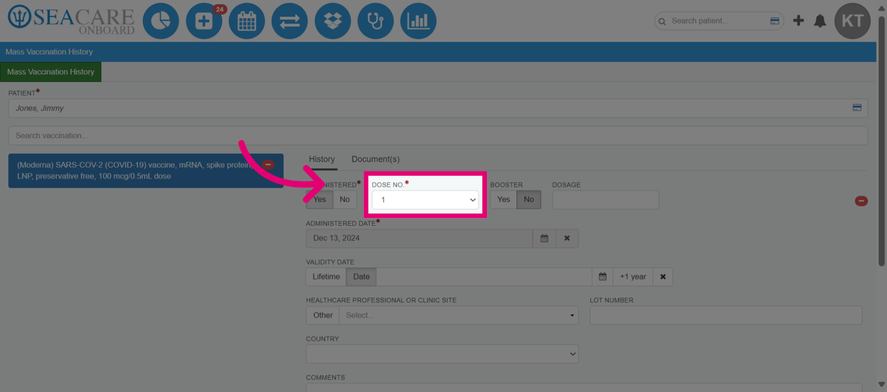Open the healthcare professional Select dropdown
The height and width of the screenshot is (392, 887).
point(459,315)
